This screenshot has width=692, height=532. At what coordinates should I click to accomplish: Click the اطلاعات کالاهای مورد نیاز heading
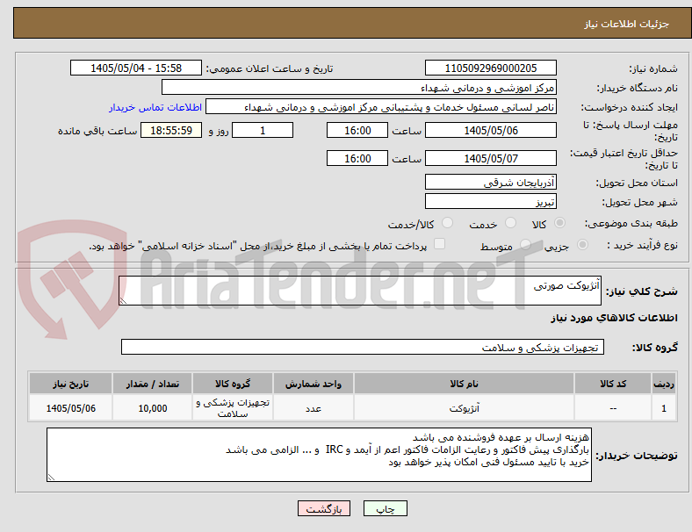[614, 318]
